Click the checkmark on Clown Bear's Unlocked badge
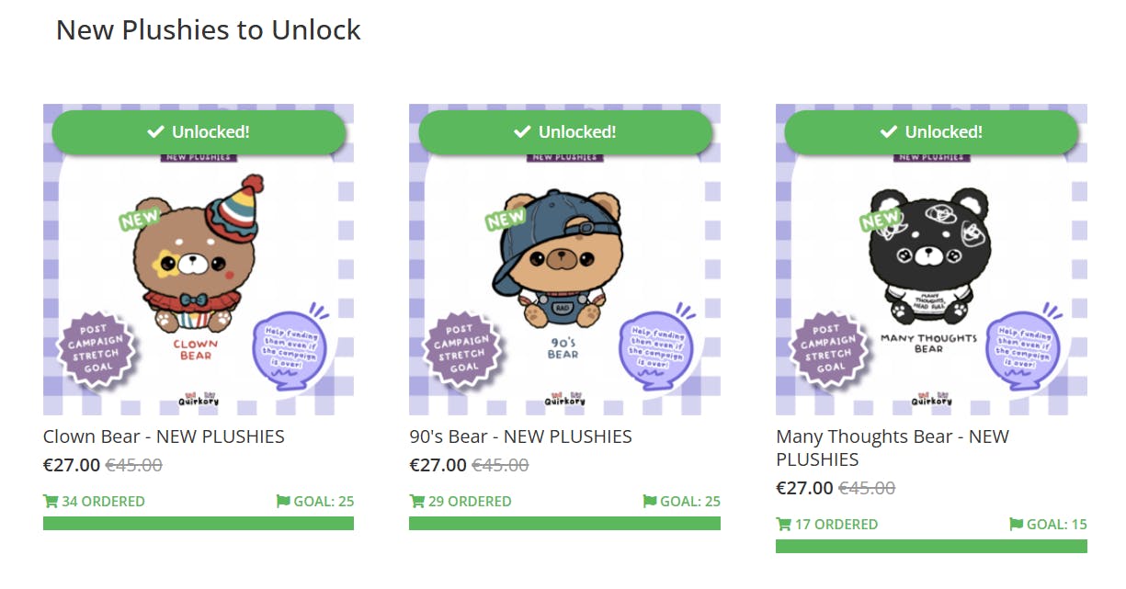 tap(155, 132)
